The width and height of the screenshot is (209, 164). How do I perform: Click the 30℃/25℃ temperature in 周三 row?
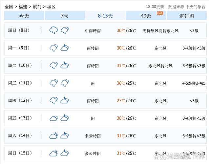coord(126,83)
